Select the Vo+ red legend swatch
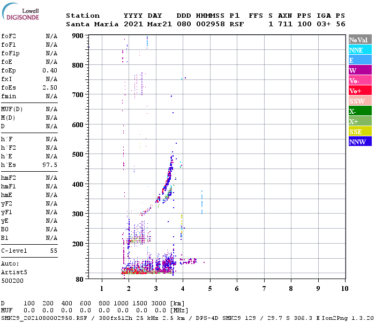Screen dimensions: 375x322 (x=360, y=91)
